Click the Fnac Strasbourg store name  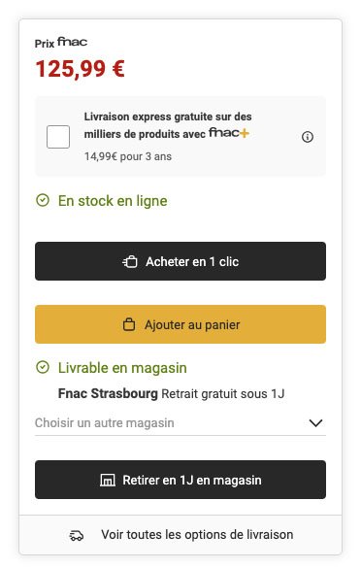[x=108, y=393]
